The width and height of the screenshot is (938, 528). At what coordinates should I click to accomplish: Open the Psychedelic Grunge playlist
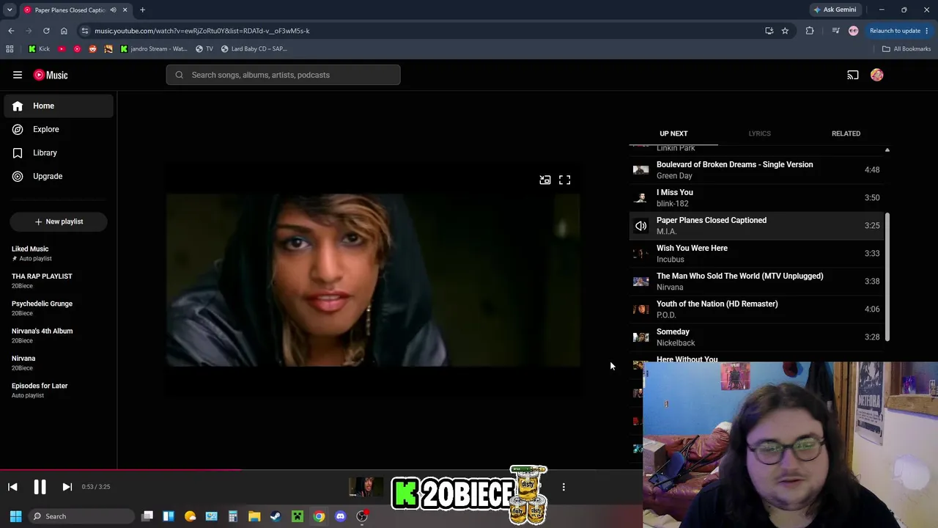point(59,308)
